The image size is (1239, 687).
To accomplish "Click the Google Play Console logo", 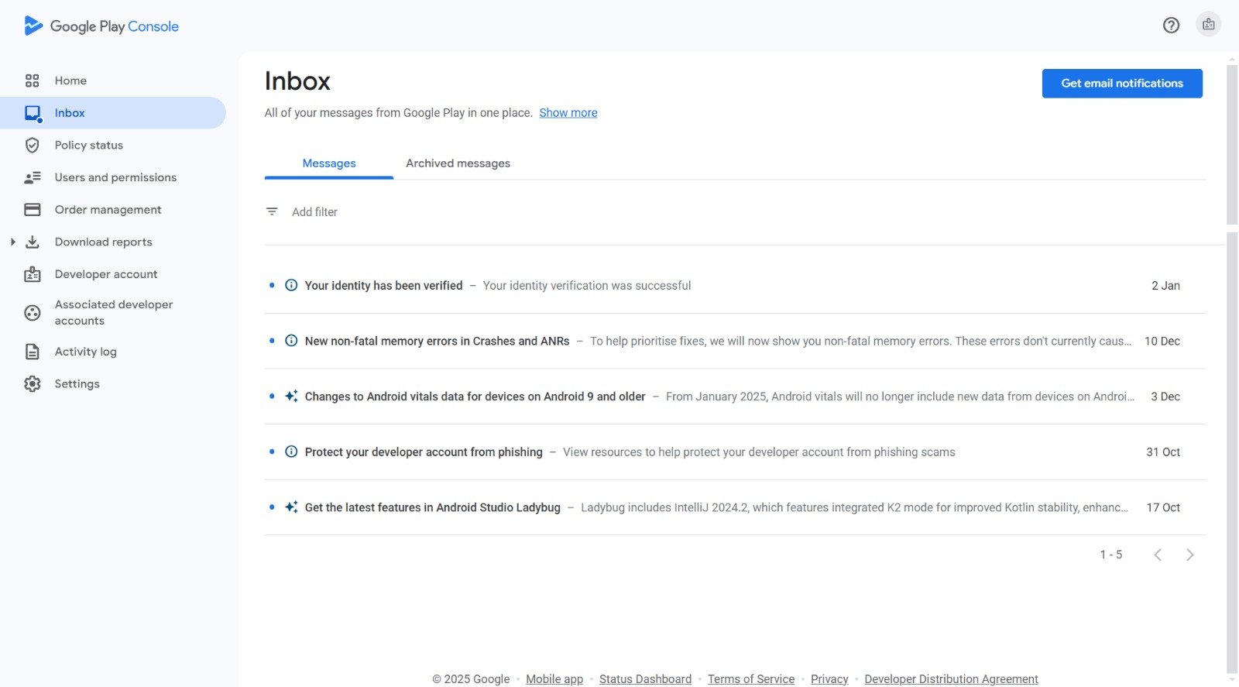I will click(101, 26).
